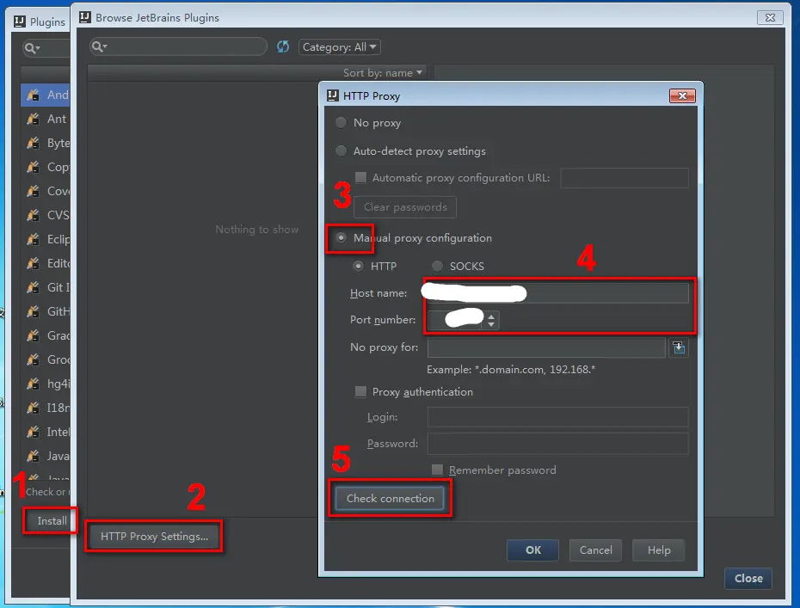Select the Groo plugin row

tap(46, 359)
